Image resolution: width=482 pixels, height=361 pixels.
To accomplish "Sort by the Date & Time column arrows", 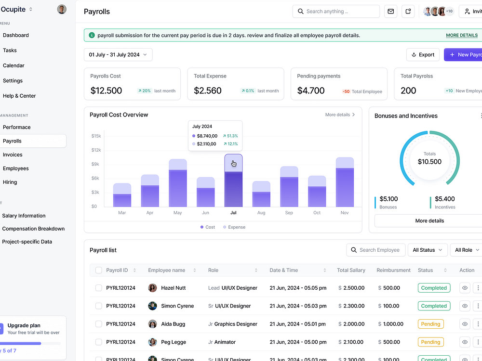I will 324,270.
